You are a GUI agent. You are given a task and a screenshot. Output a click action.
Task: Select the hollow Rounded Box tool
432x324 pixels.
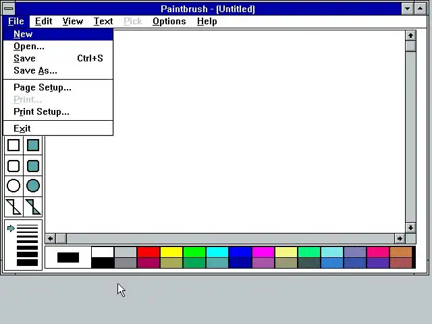coord(13,166)
